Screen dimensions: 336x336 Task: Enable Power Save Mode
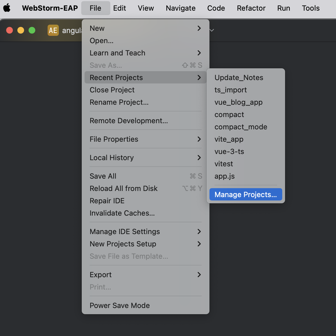pyautogui.click(x=120, y=305)
